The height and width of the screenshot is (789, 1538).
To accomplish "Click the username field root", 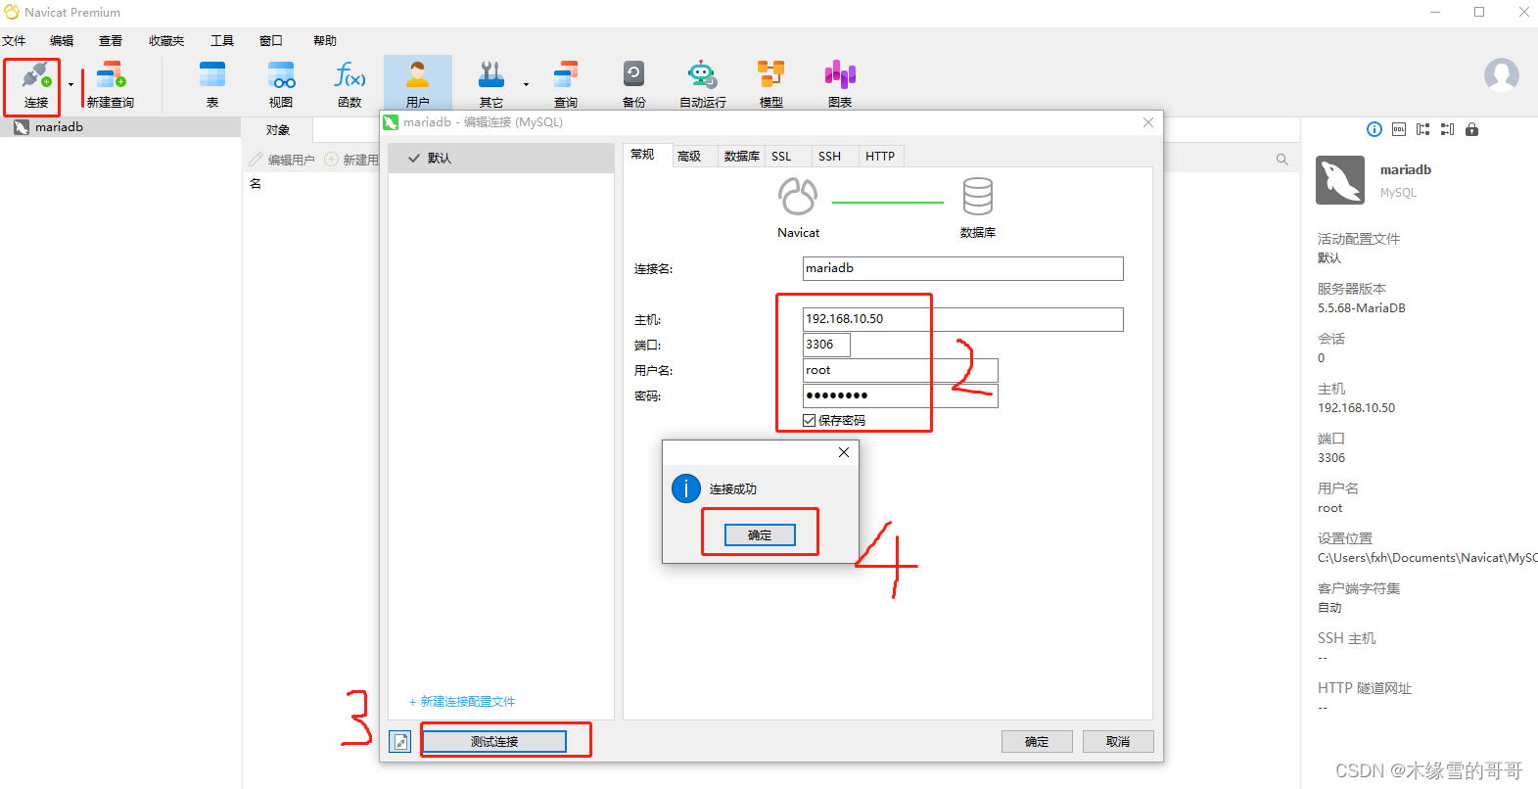I will tap(901, 370).
